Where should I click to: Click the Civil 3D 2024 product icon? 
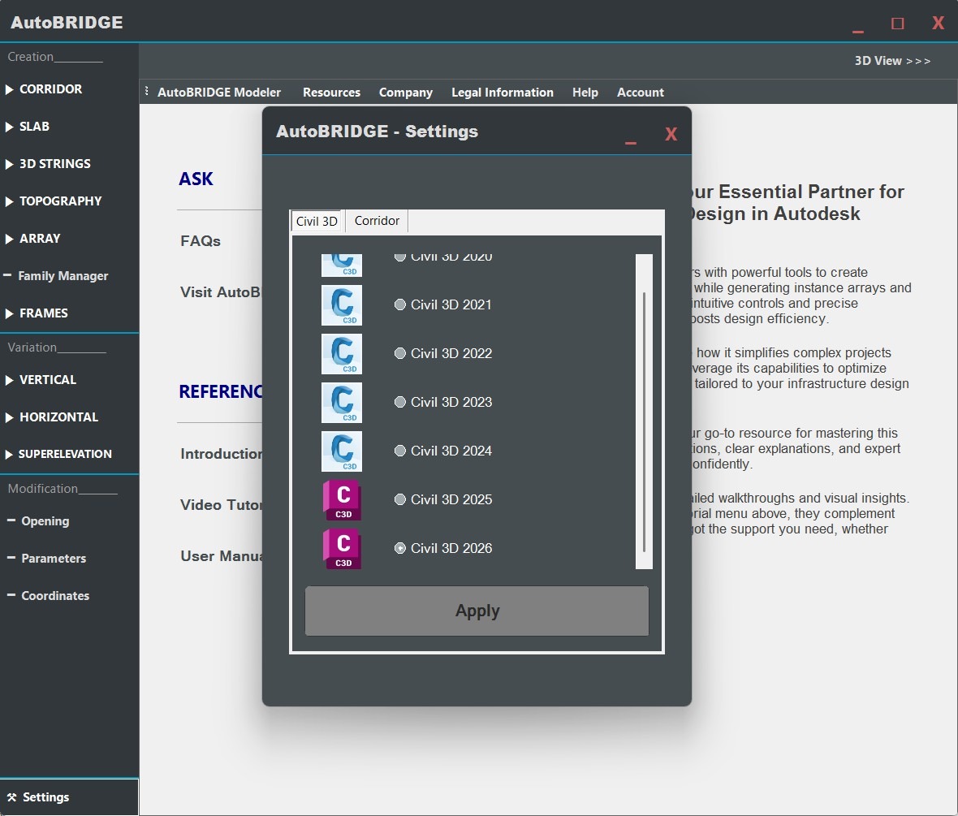tap(342, 451)
